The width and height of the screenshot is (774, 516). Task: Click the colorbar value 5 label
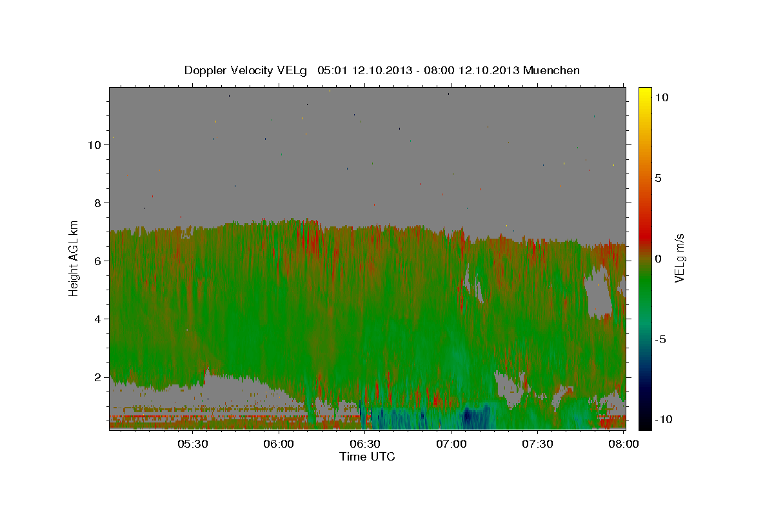click(658, 178)
